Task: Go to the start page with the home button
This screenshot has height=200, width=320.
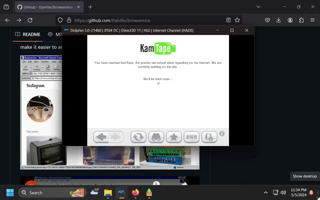Action: (209, 137)
